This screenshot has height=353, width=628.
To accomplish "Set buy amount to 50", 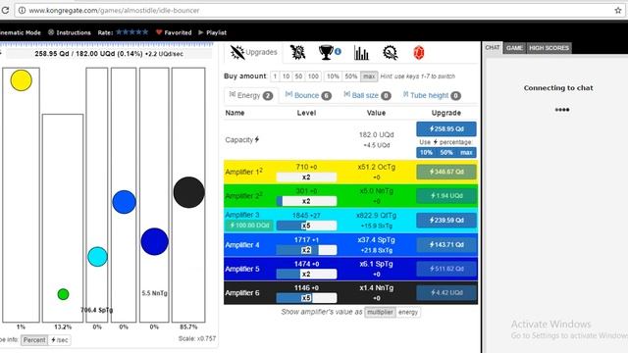I will (298, 76).
